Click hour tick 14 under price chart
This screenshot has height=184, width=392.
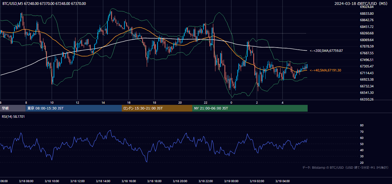(103, 103)
